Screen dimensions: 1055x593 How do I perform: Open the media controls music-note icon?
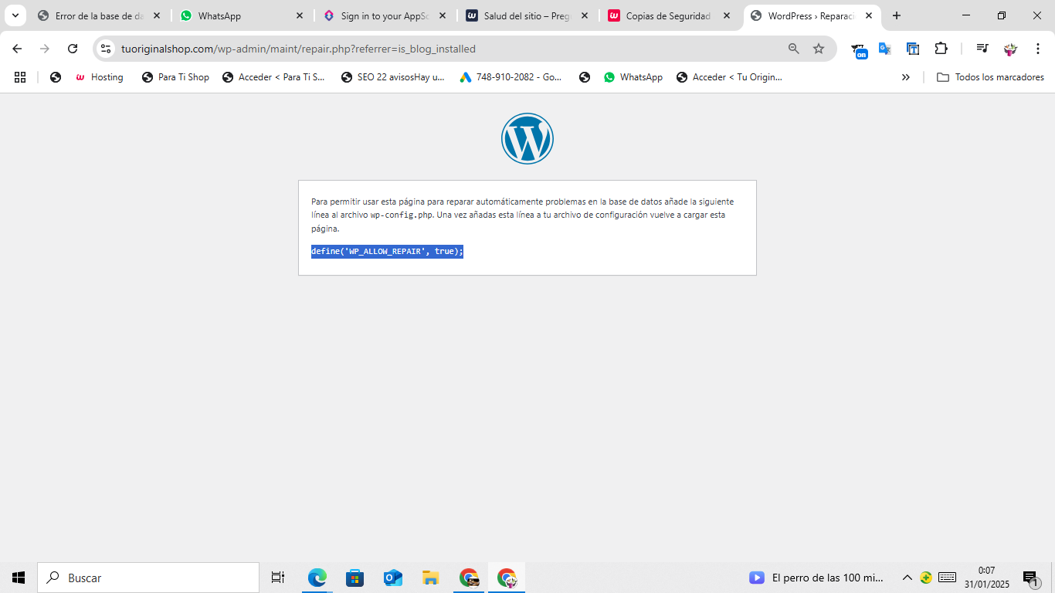tap(982, 49)
